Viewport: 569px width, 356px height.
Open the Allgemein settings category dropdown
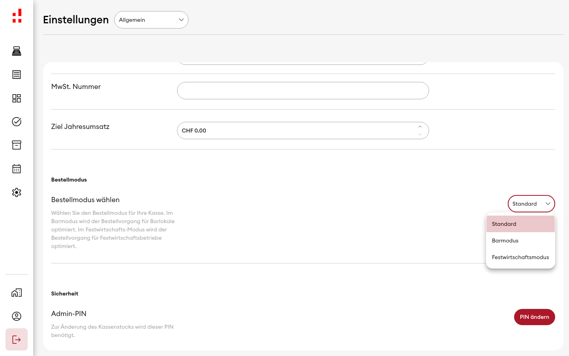(x=151, y=20)
